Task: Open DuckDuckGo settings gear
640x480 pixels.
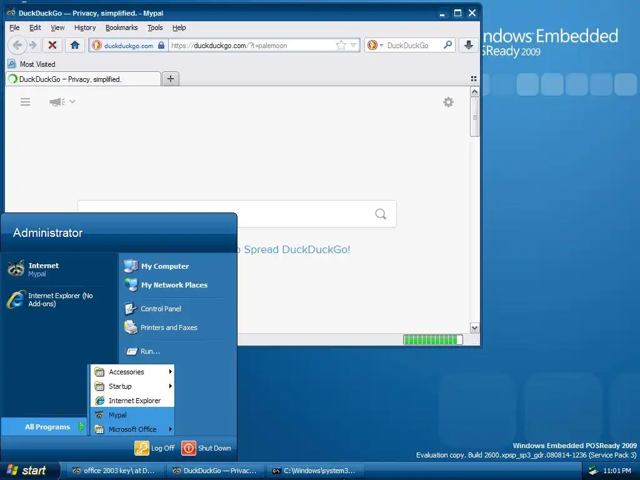Action: pyautogui.click(x=448, y=102)
